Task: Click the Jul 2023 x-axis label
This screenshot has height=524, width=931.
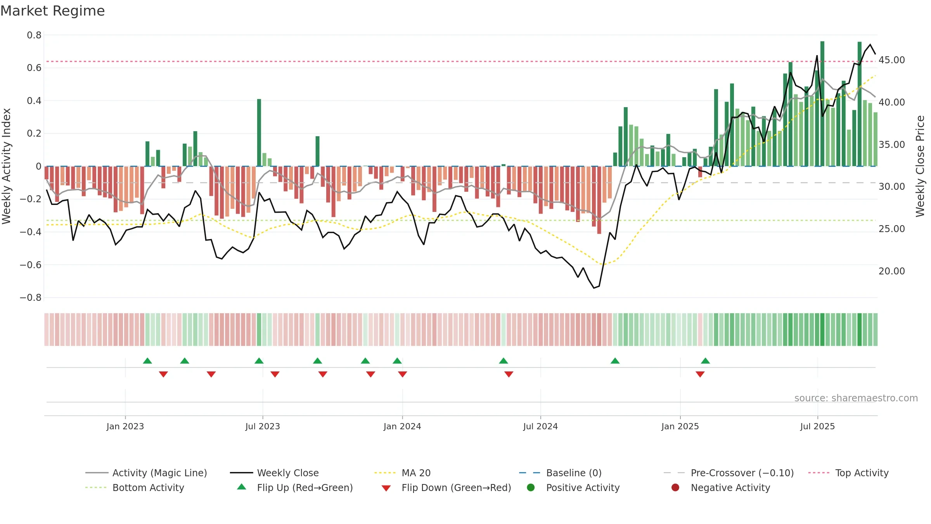Action: coord(263,426)
